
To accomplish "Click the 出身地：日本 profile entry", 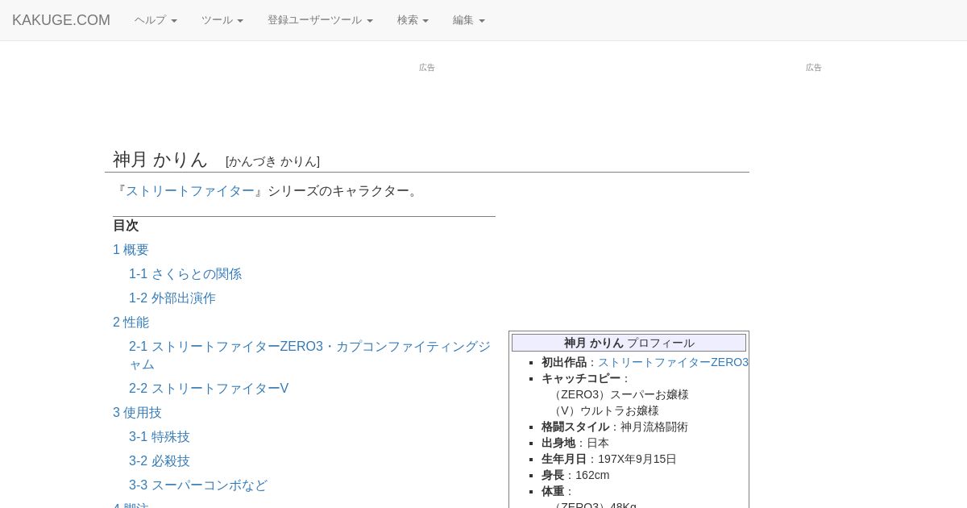I will 575,443.
